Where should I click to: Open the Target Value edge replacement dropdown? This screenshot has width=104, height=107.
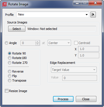(x=74, y=70)
